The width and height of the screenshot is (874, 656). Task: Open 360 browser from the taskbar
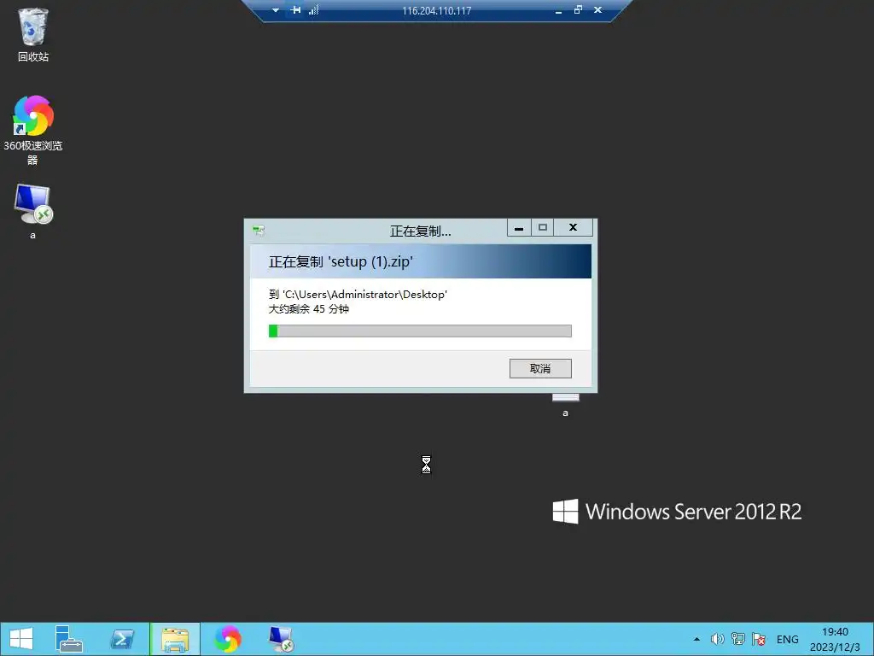click(228, 639)
